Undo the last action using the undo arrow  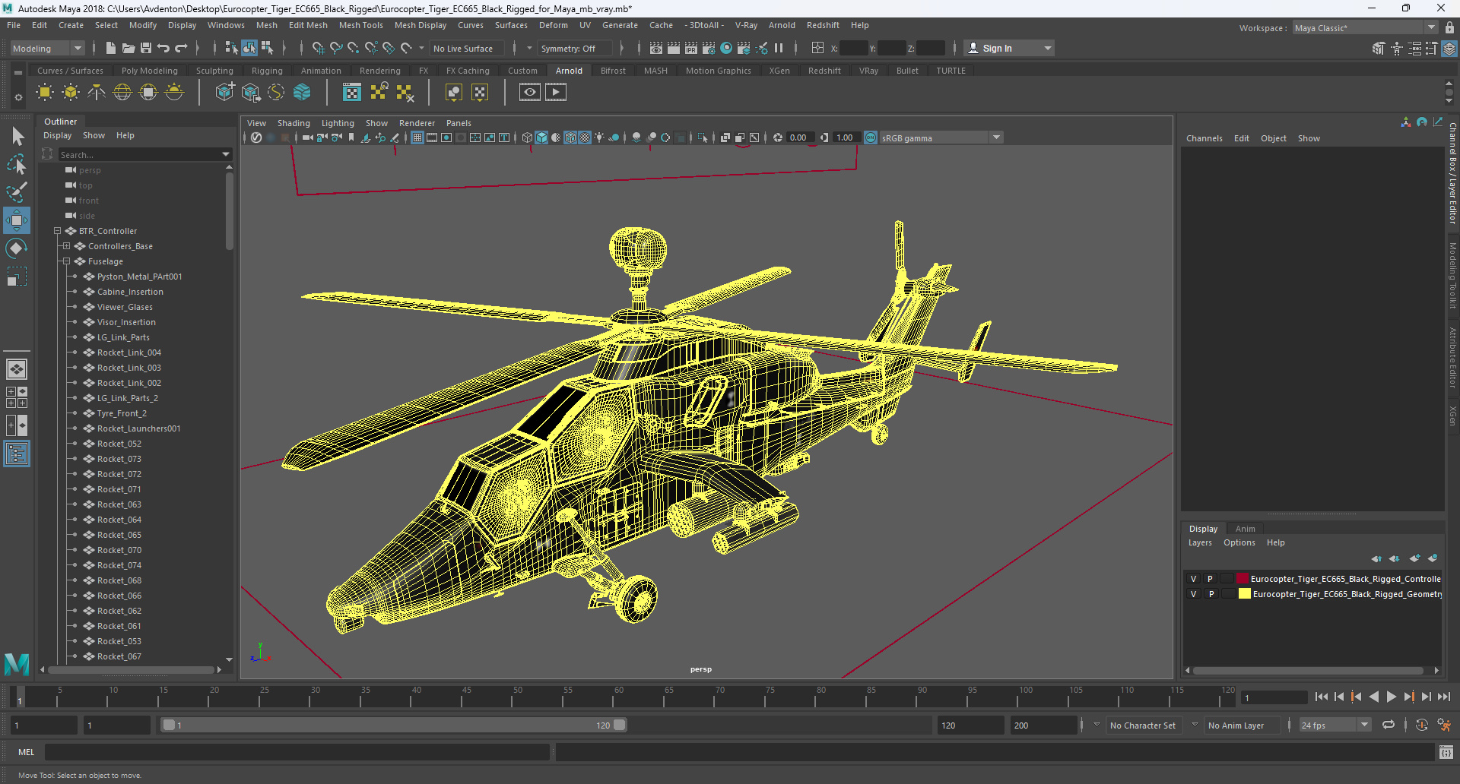163,48
